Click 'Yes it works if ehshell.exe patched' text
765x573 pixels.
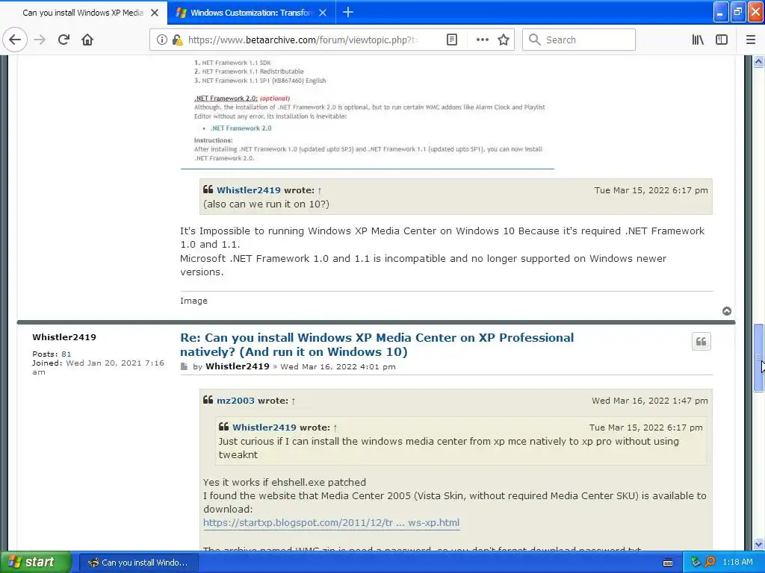[285, 483]
